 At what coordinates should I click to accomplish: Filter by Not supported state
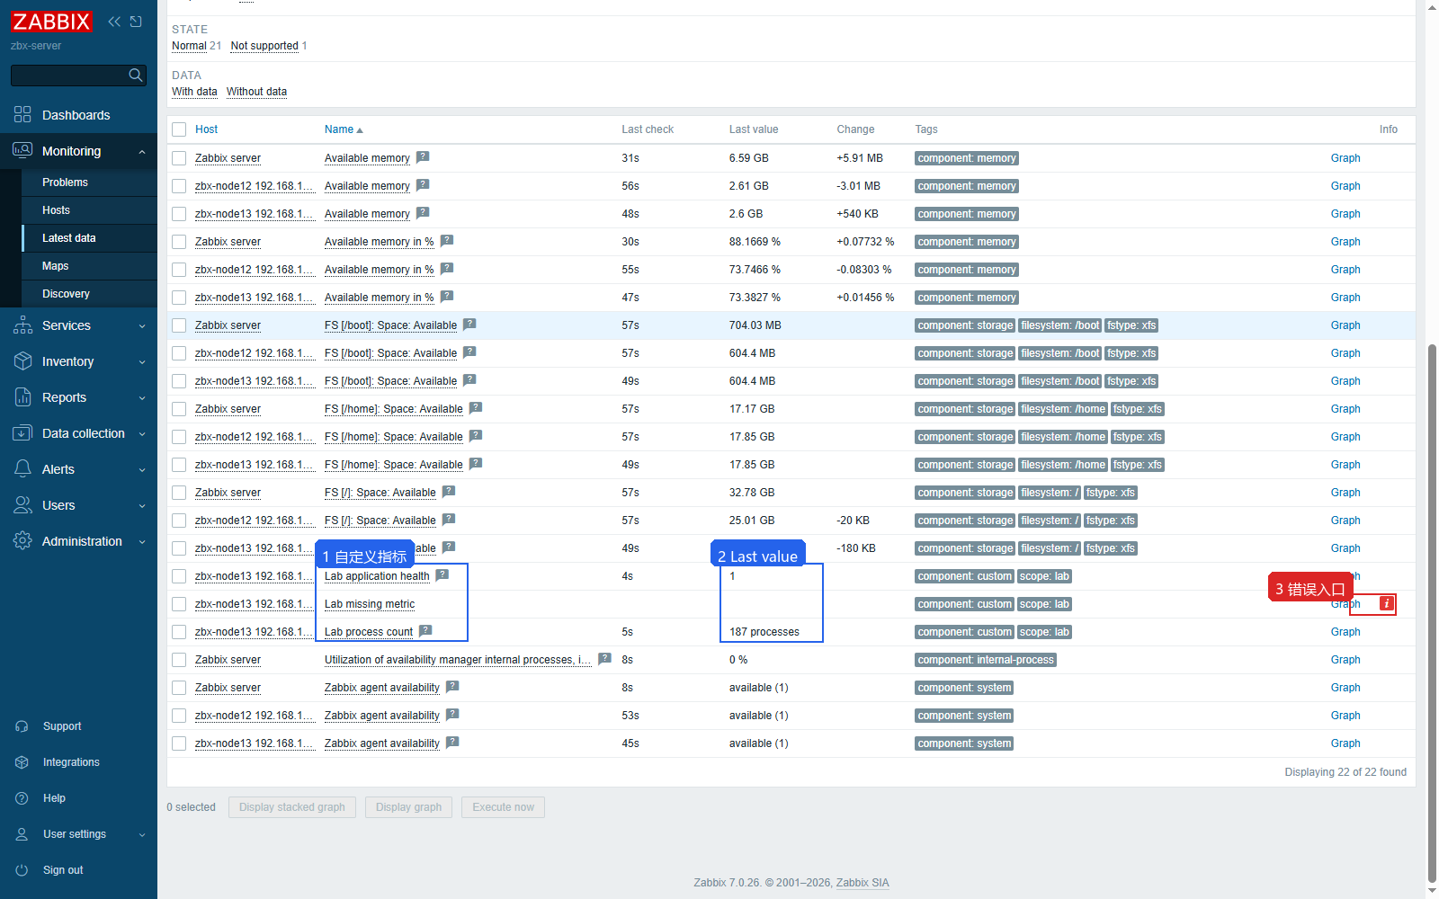click(x=264, y=46)
